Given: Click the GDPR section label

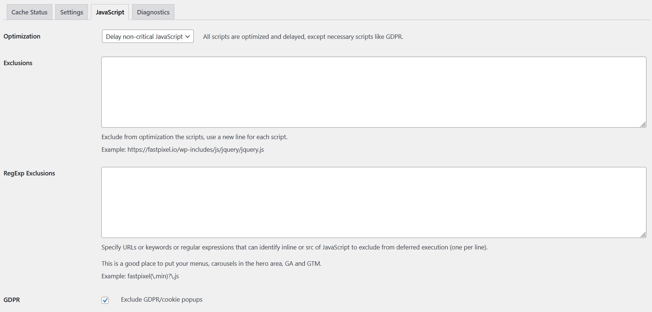Looking at the screenshot, I should 12,300.
